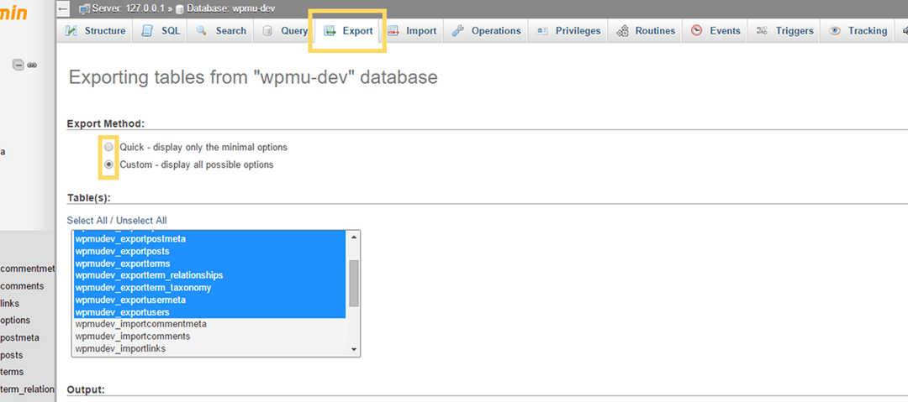Click the table list scrollbar thumb
908x402 pixels.
[x=354, y=283]
